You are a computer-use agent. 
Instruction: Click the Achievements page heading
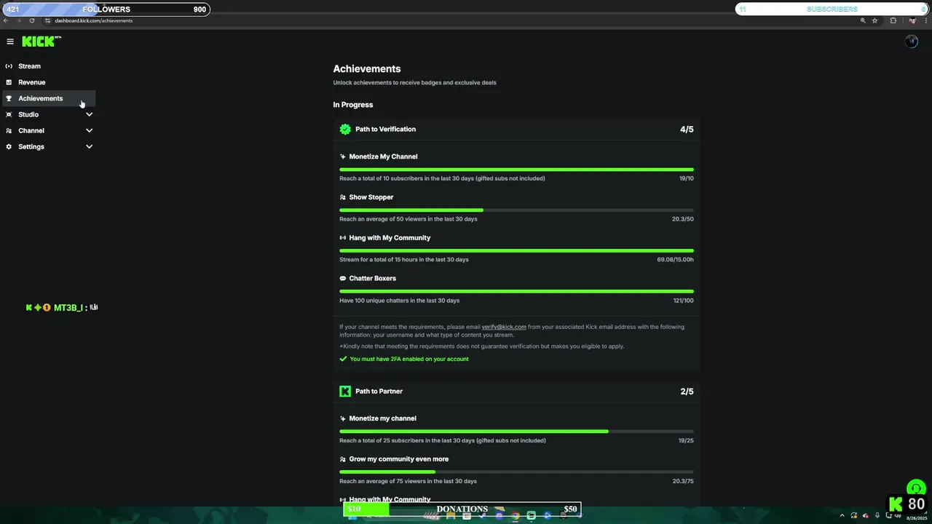tap(367, 68)
